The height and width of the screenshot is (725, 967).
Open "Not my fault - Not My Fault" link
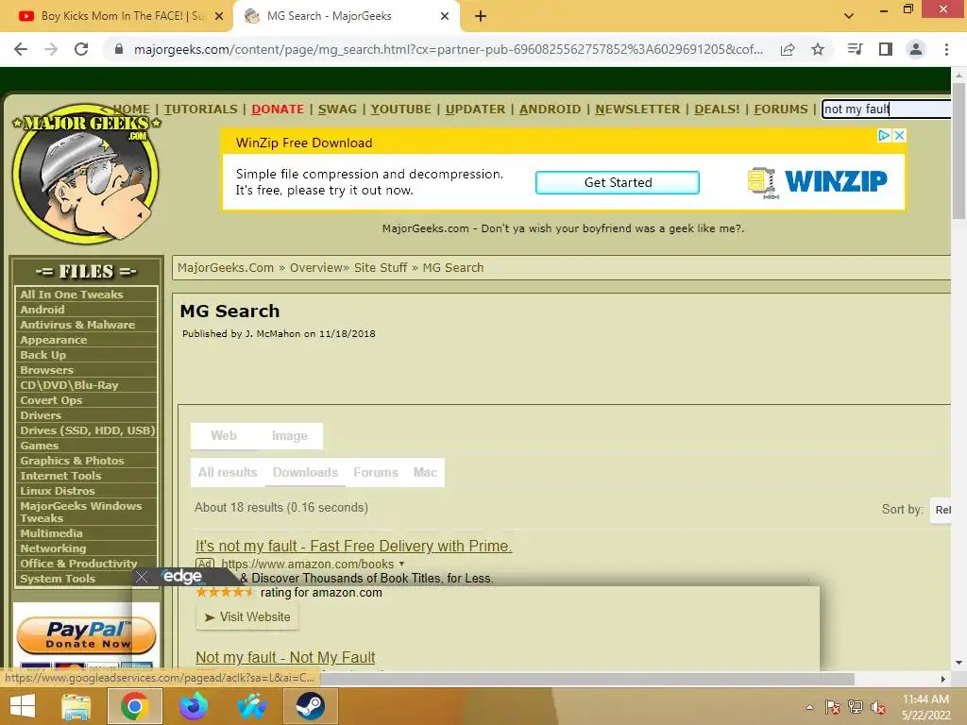(285, 658)
